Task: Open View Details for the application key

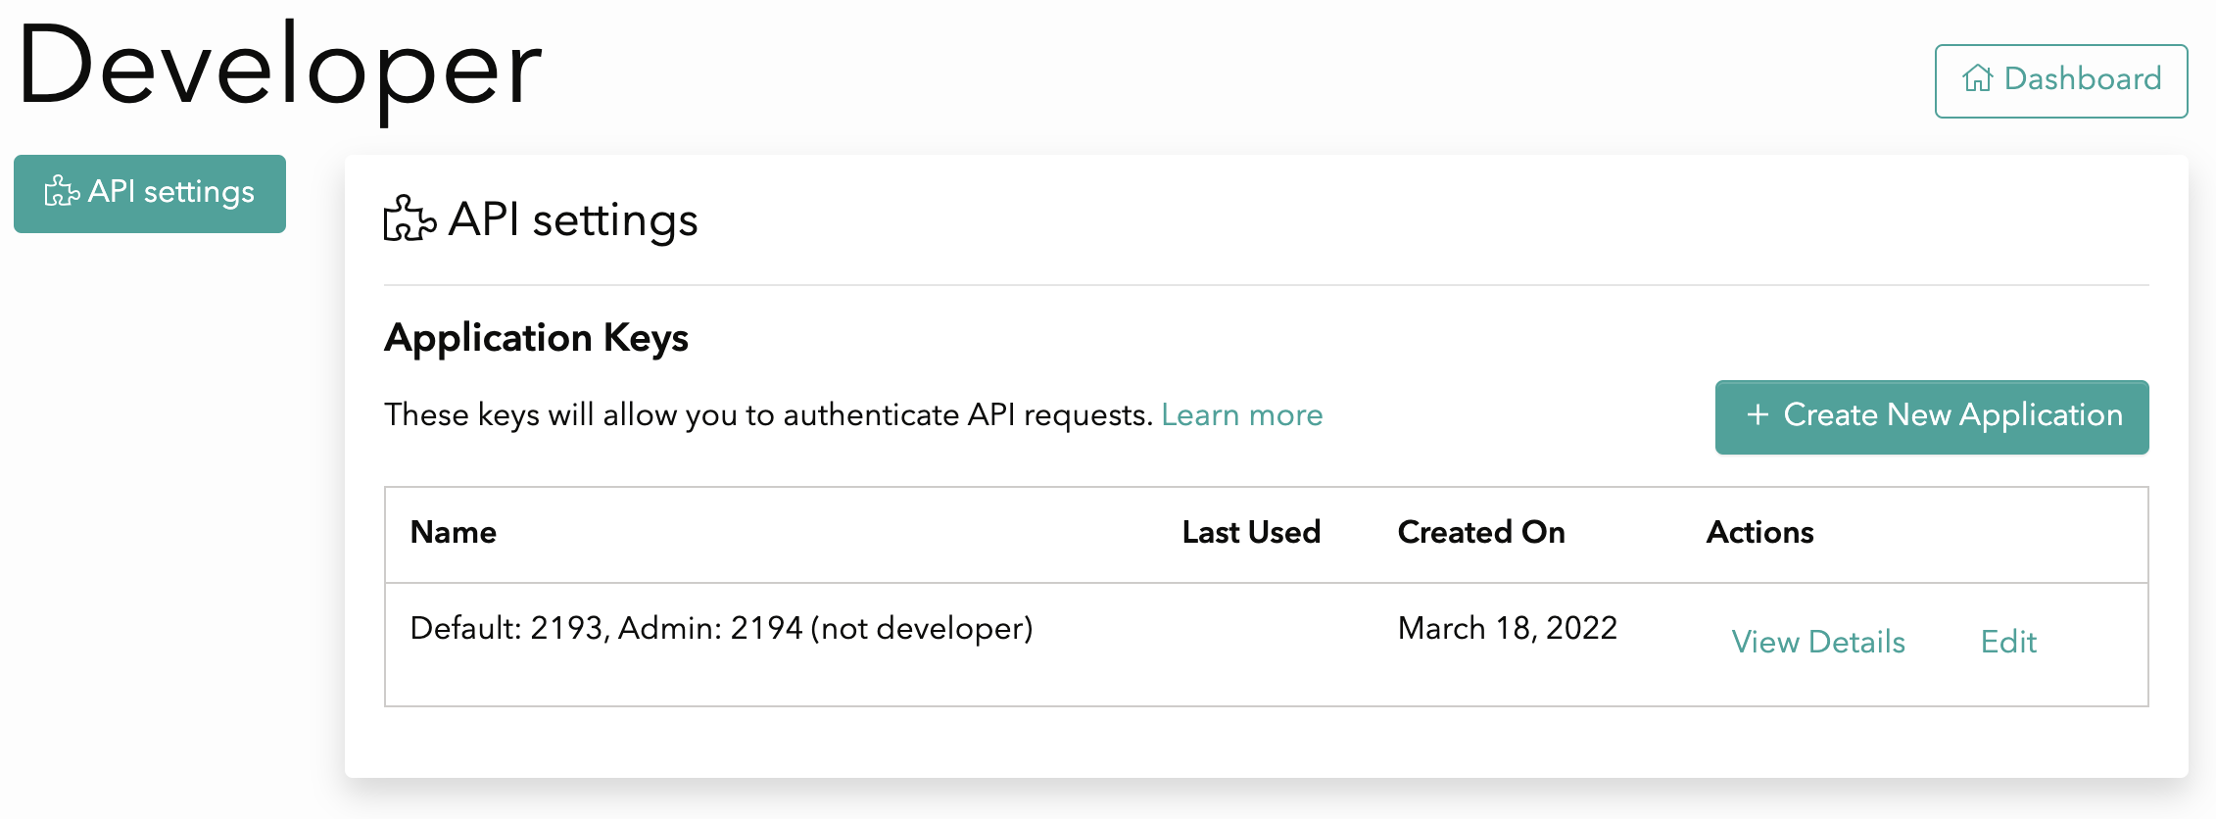Action: (1818, 642)
